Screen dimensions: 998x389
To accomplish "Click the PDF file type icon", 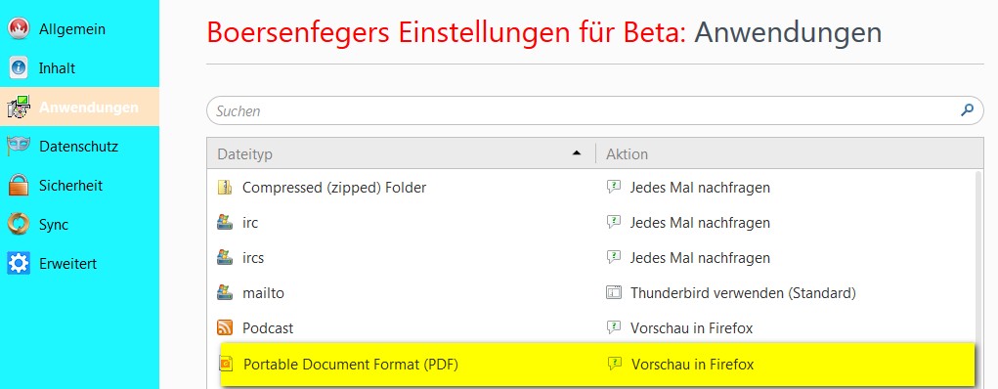I will click(226, 365).
